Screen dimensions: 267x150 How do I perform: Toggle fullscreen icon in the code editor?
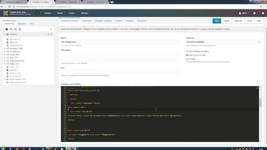click(257, 88)
